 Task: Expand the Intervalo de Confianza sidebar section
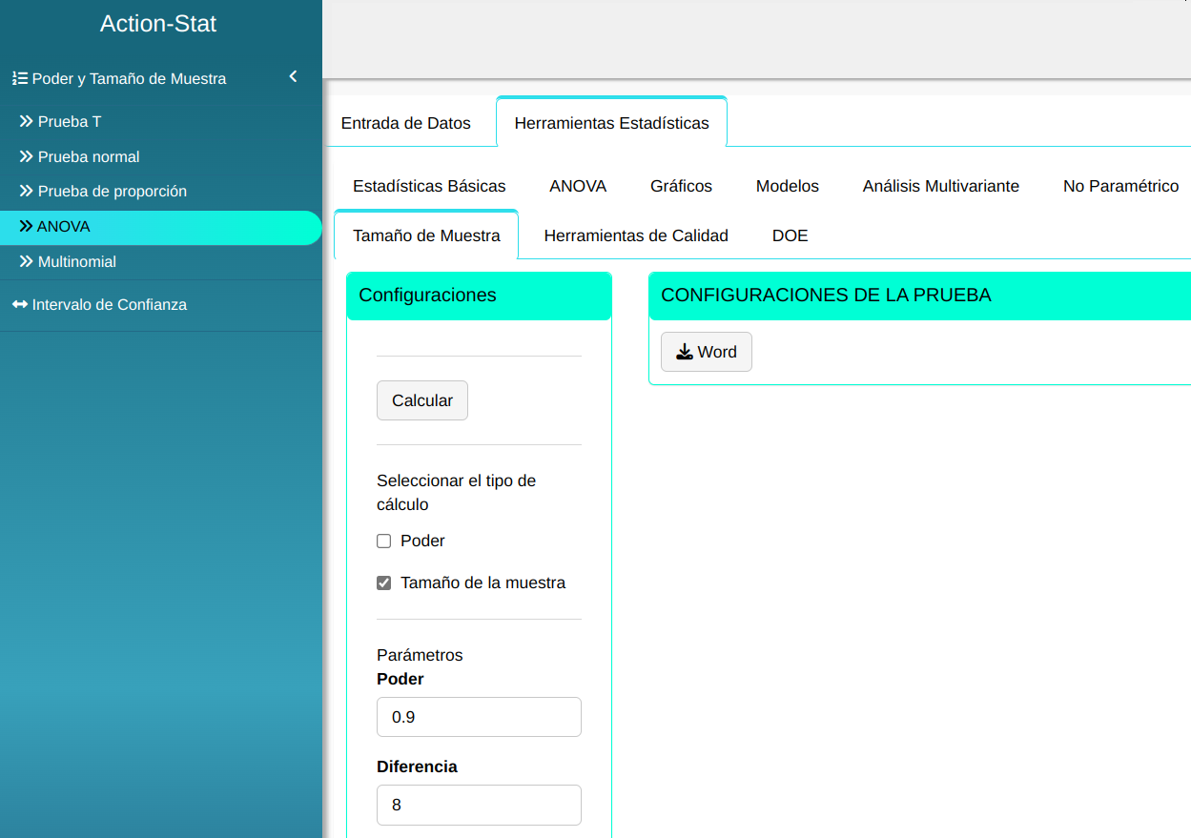(x=110, y=305)
